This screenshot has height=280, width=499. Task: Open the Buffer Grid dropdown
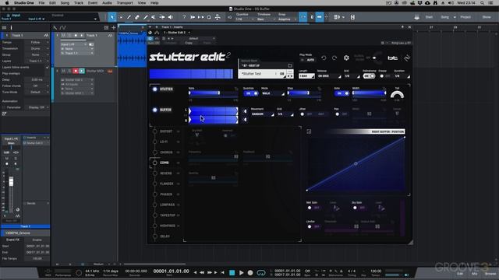pos(285,114)
